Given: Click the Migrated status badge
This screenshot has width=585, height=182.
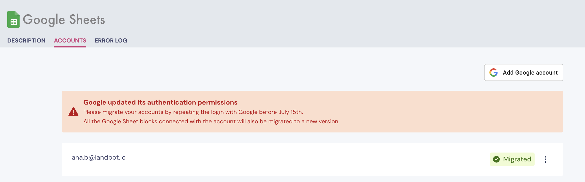Looking at the screenshot, I should [x=512, y=159].
